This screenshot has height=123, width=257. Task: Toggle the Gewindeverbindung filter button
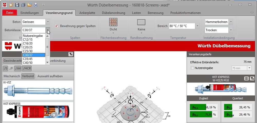click(x=13, y=61)
